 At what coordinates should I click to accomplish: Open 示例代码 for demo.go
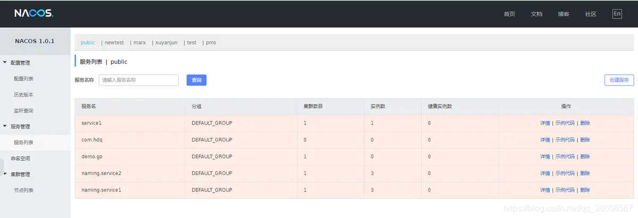tap(565, 156)
